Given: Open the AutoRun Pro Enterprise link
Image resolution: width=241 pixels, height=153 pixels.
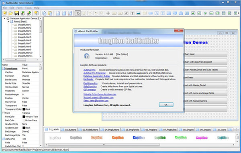Looking at the screenshot, I should 94,73.
